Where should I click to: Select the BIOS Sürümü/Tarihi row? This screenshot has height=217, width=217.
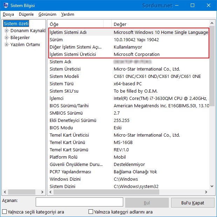[x=128, y=106]
